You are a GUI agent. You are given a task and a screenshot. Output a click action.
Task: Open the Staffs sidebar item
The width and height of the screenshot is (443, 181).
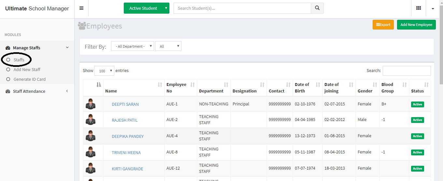click(x=19, y=60)
